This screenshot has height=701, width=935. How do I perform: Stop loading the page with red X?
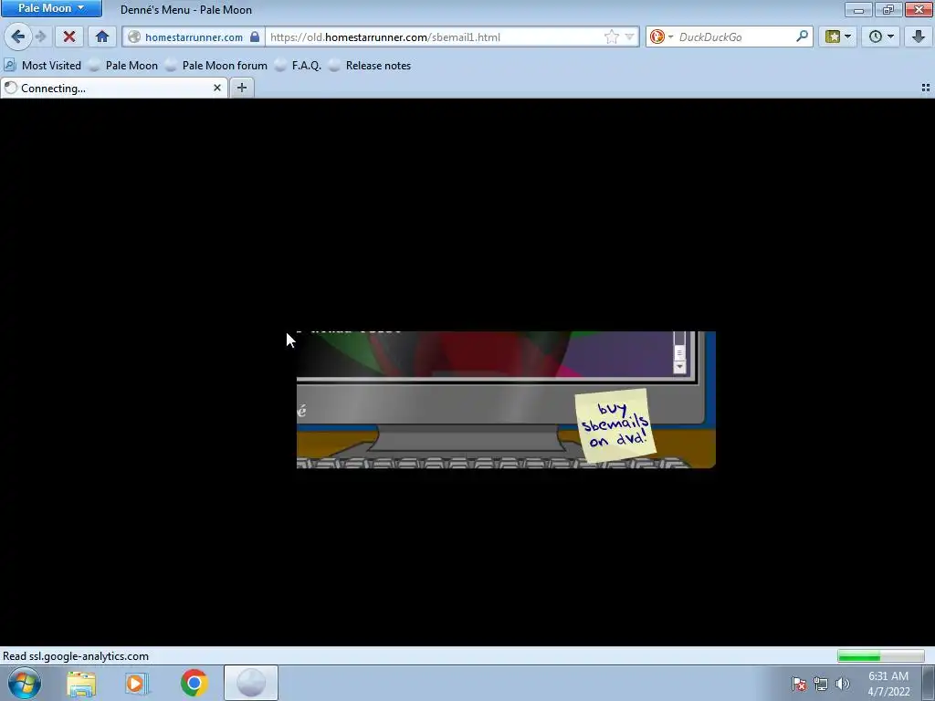(69, 37)
